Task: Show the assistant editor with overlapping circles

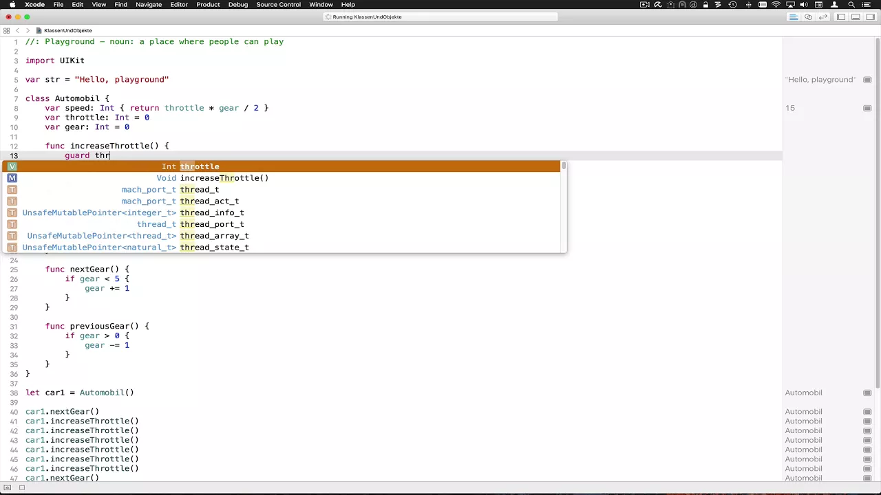Action: [x=809, y=16]
